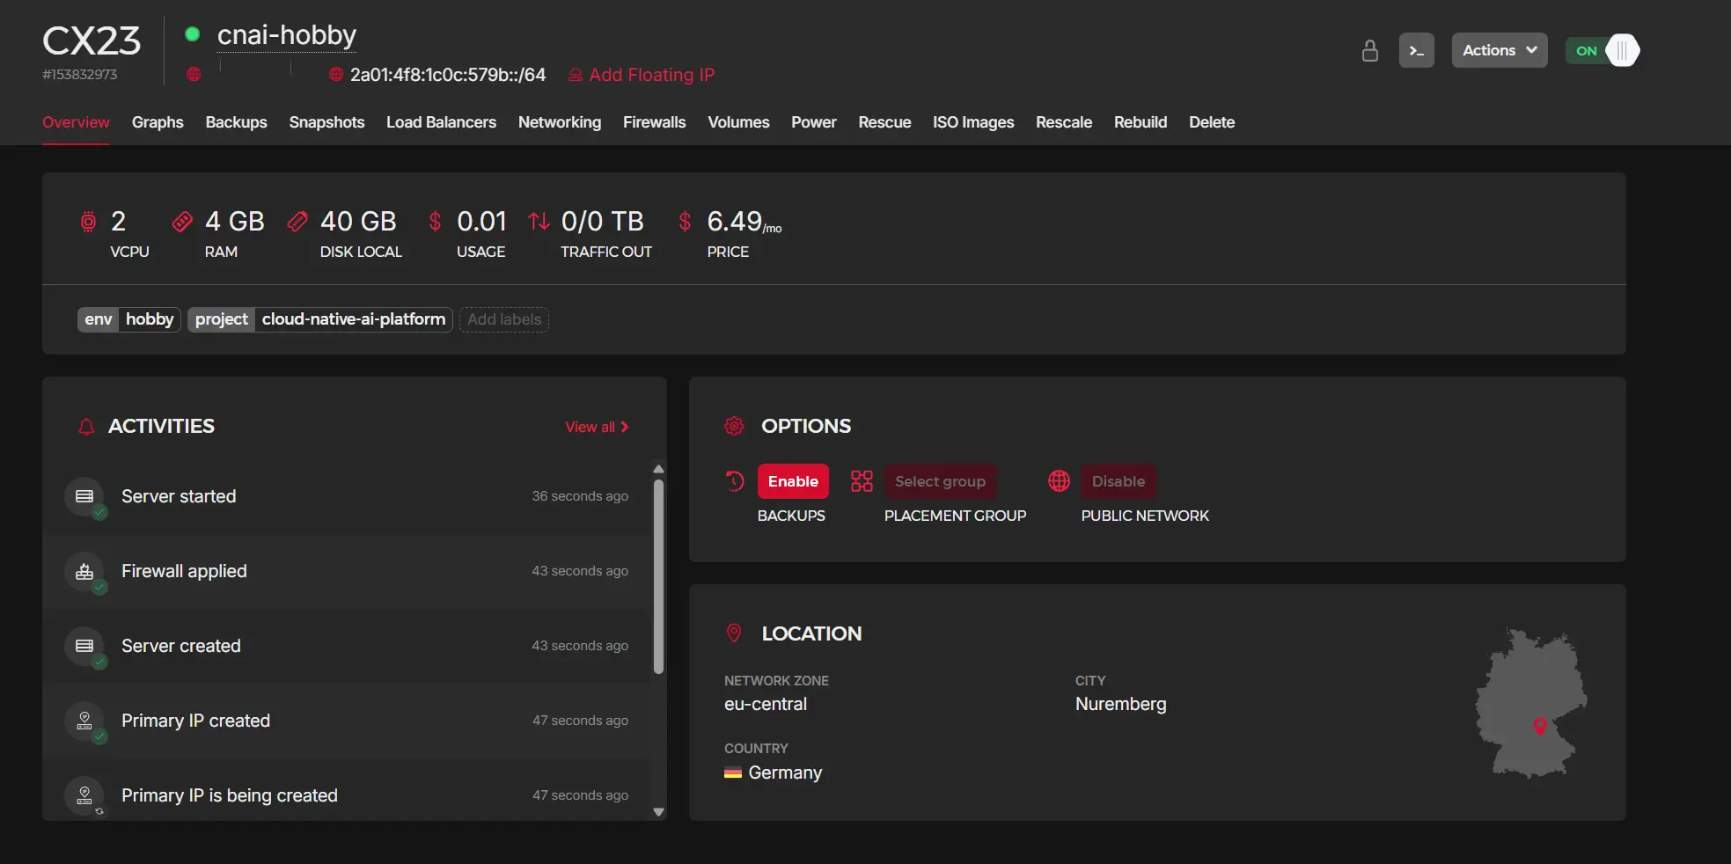
Task: Click the Location pin icon
Action: [733, 633]
